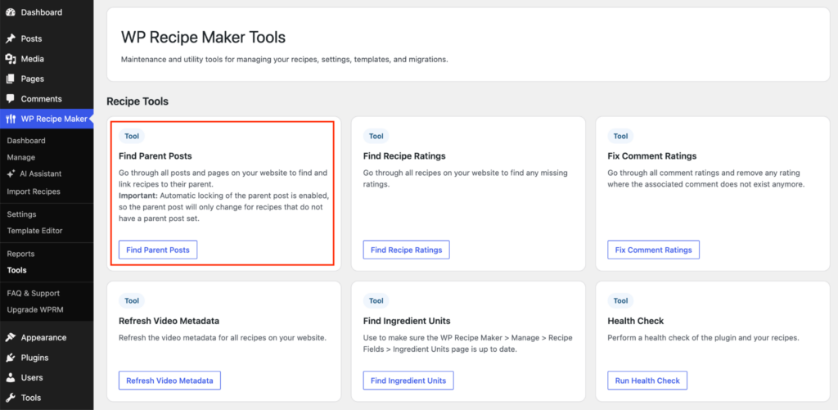Click the Plugins plug icon

click(x=10, y=358)
